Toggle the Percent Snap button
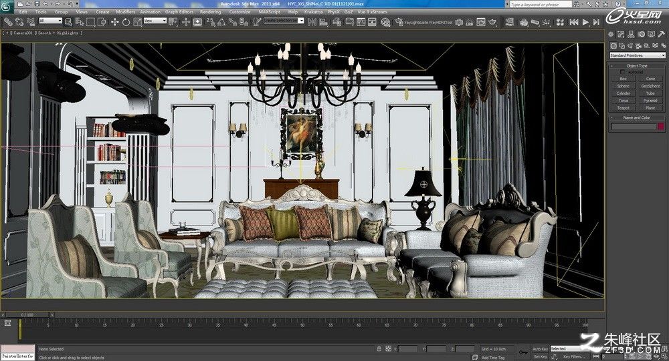 click(x=233, y=22)
